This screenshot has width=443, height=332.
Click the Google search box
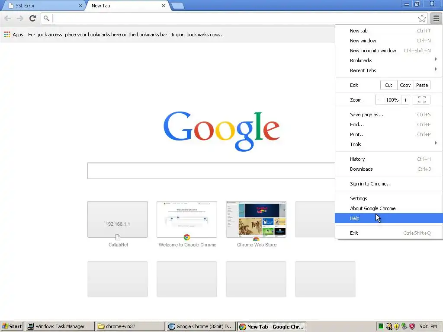[x=211, y=171]
